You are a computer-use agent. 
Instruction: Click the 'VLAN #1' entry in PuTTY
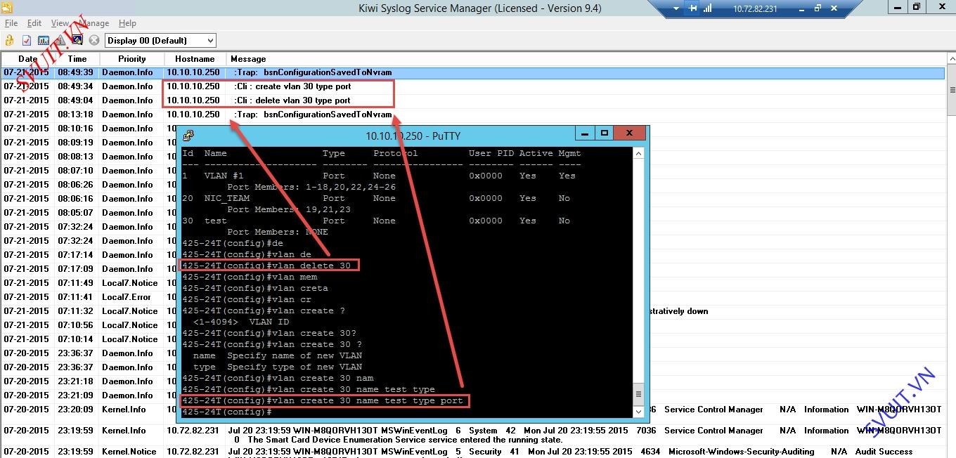[x=224, y=176]
